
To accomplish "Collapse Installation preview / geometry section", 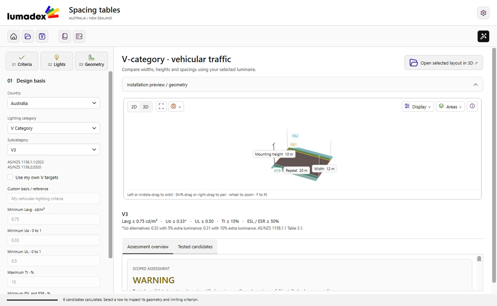I will [x=302, y=84].
